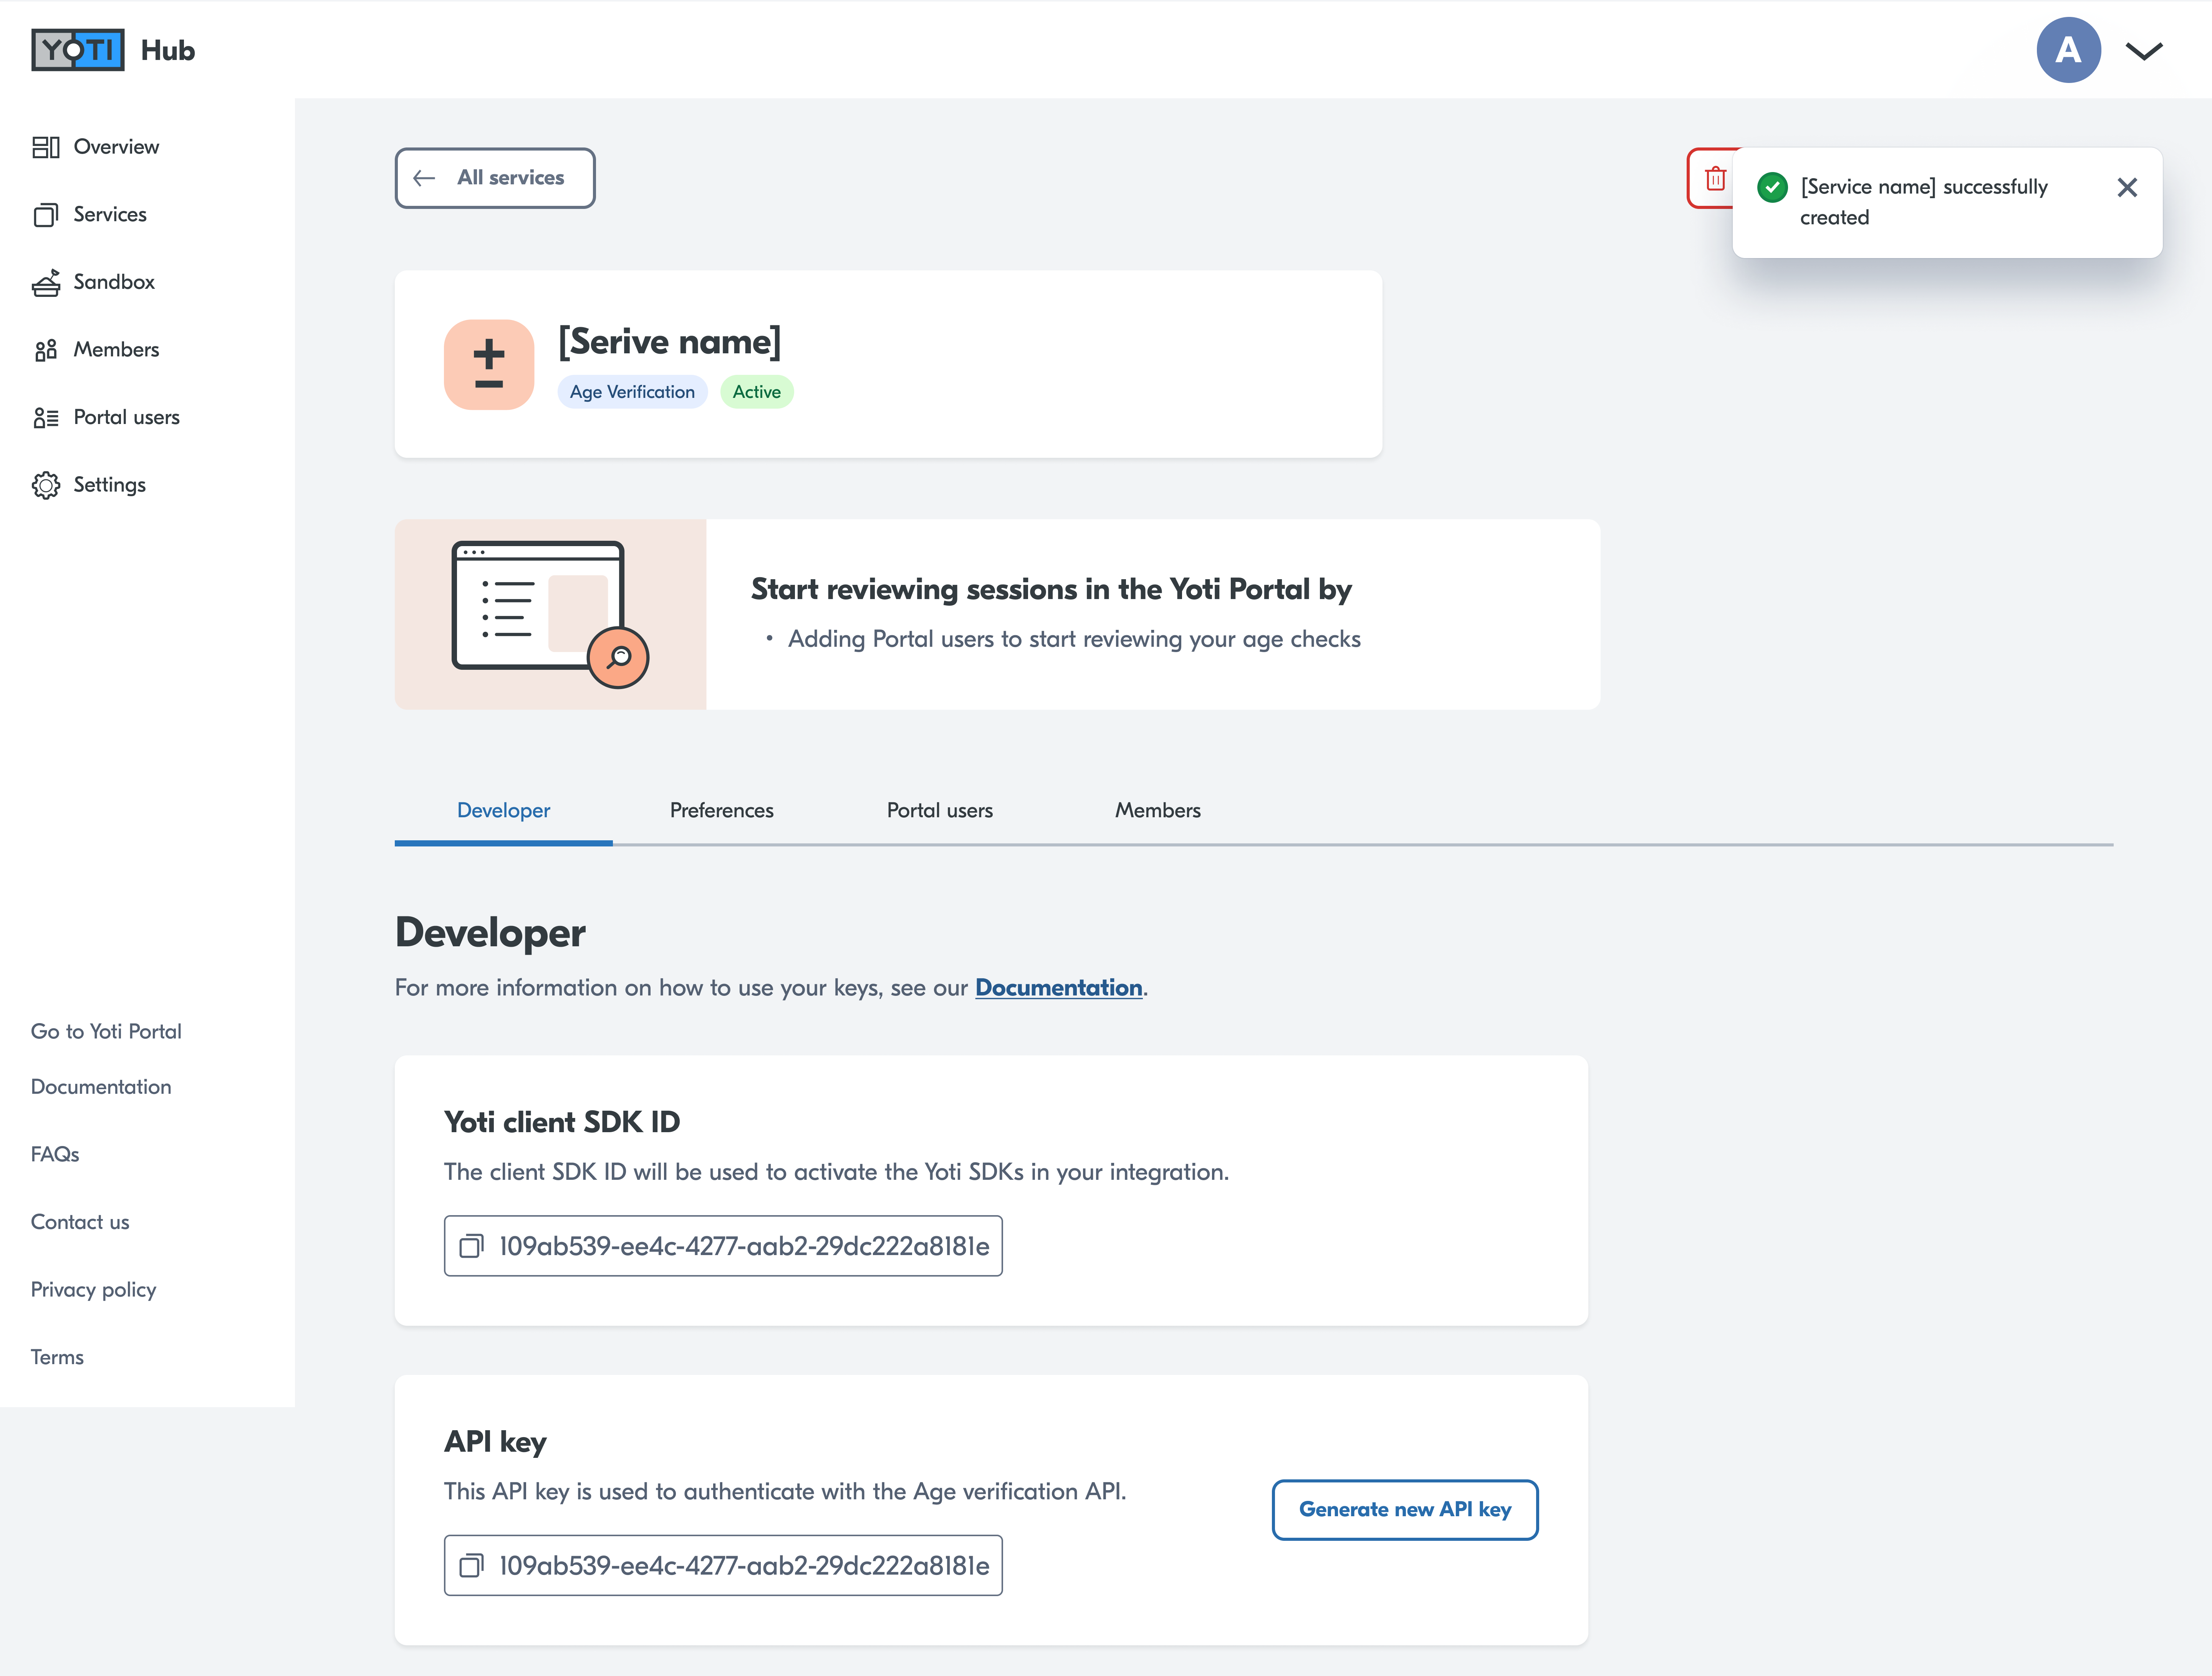Click the Members people icon in sidebar
Image resolution: width=2212 pixels, height=1676 pixels.
[46, 350]
